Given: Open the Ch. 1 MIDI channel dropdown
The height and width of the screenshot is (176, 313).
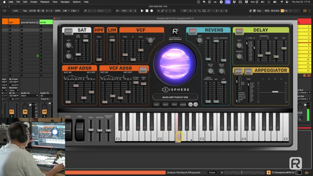Looking at the screenshot, I should (14, 99).
